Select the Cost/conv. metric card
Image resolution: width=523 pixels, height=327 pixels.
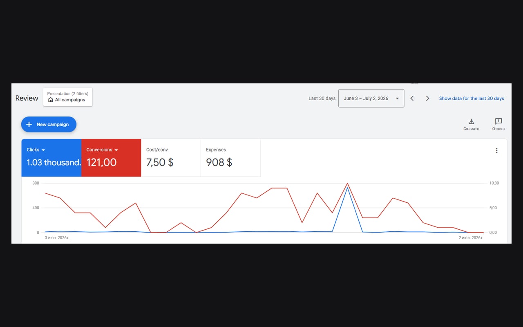pyautogui.click(x=171, y=158)
